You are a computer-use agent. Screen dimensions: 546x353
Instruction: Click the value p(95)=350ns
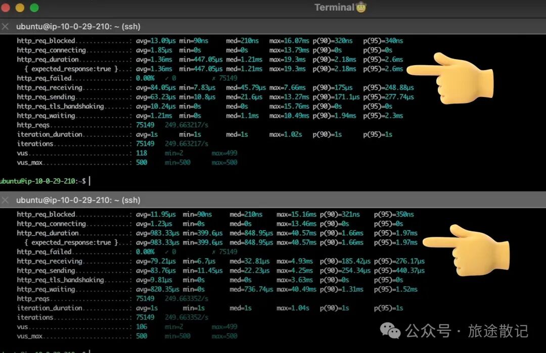point(394,215)
